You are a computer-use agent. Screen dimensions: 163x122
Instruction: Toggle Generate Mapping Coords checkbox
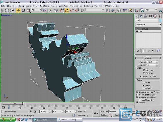137,92
